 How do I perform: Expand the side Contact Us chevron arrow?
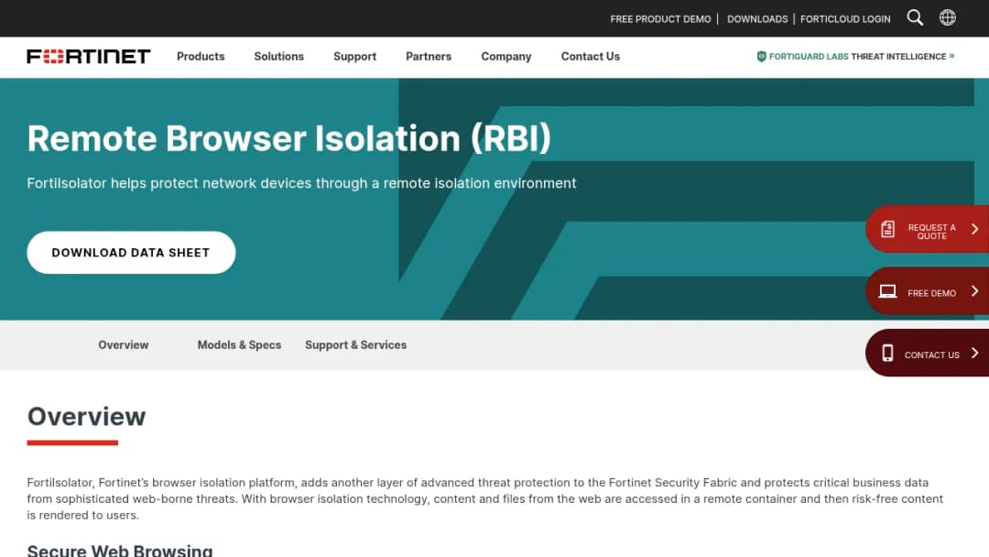click(974, 353)
